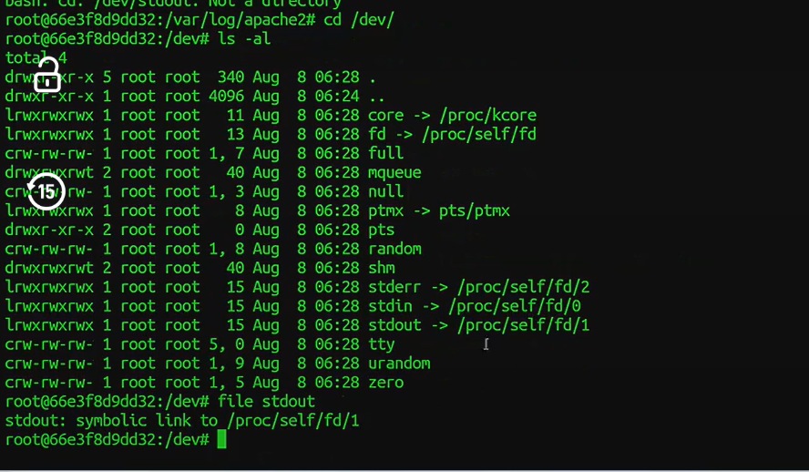Select the mqueue directory name
This screenshot has width=809, height=472.
point(394,173)
